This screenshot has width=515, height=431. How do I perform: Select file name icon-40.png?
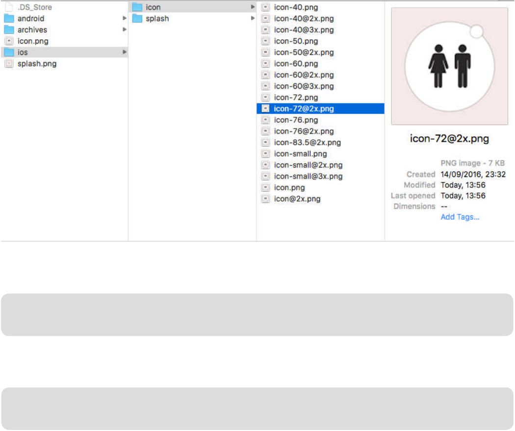click(x=296, y=7)
